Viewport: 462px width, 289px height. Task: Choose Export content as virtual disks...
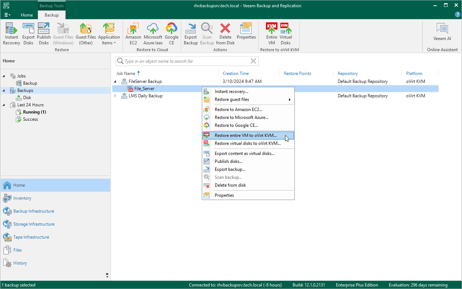click(x=248, y=154)
